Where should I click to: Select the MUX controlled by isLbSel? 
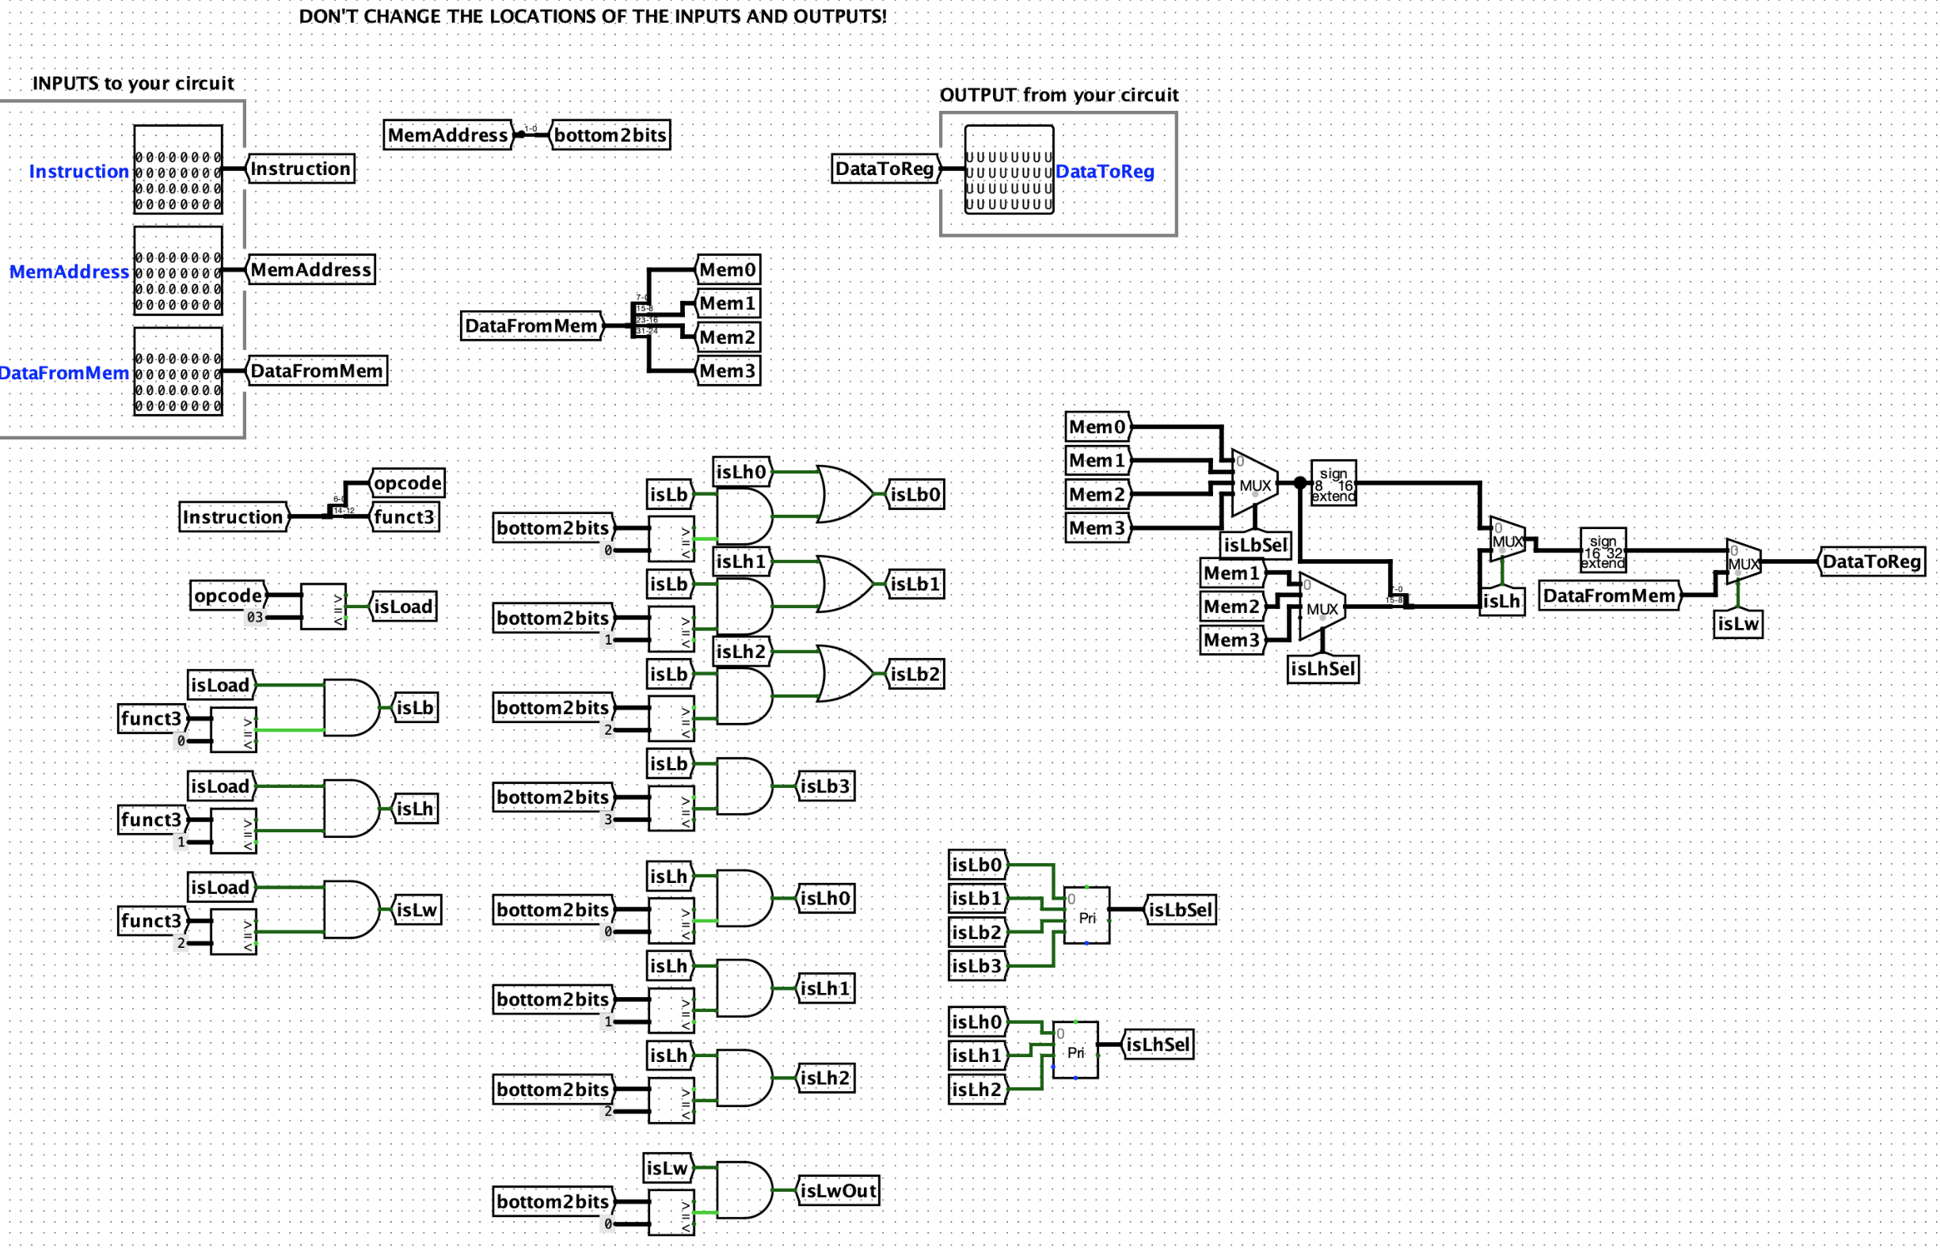click(1253, 484)
